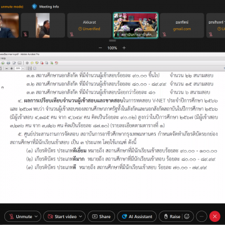The image size is (225, 225).
Task: Open the reactions smiley icon
Action: 187,217
